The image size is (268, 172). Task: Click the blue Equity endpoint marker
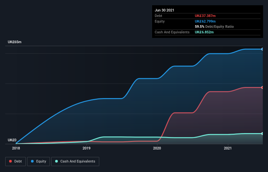pyautogui.click(x=262, y=49)
